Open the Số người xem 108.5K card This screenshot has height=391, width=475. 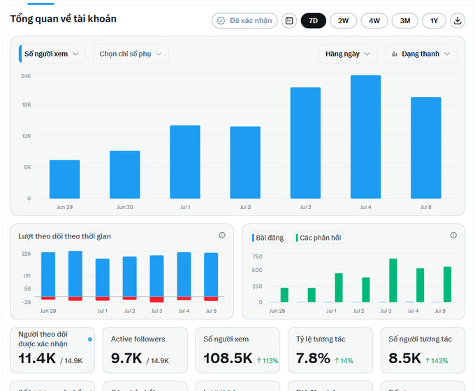[237, 350]
